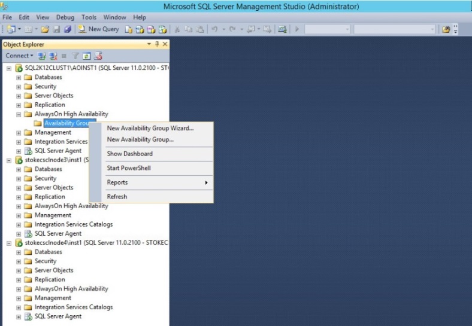
Task: Click Connect Object Explorer icon
Action: tap(41, 56)
